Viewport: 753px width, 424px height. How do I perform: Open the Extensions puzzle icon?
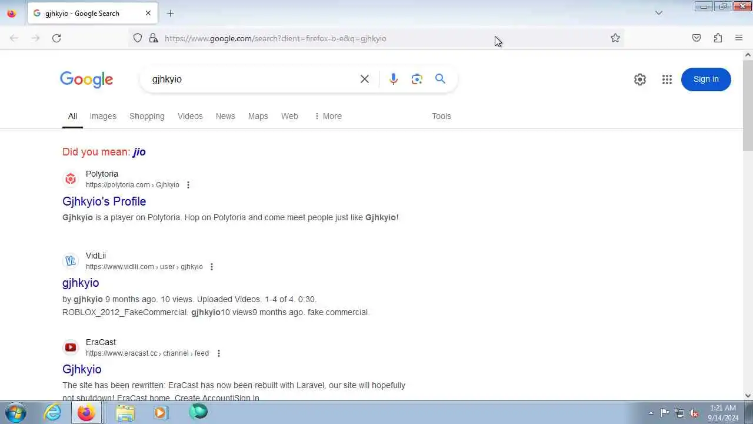(718, 38)
